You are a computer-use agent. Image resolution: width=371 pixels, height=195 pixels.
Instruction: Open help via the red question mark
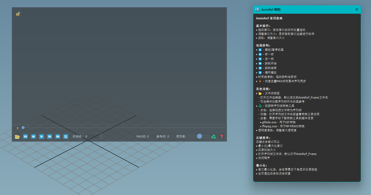[222, 136]
